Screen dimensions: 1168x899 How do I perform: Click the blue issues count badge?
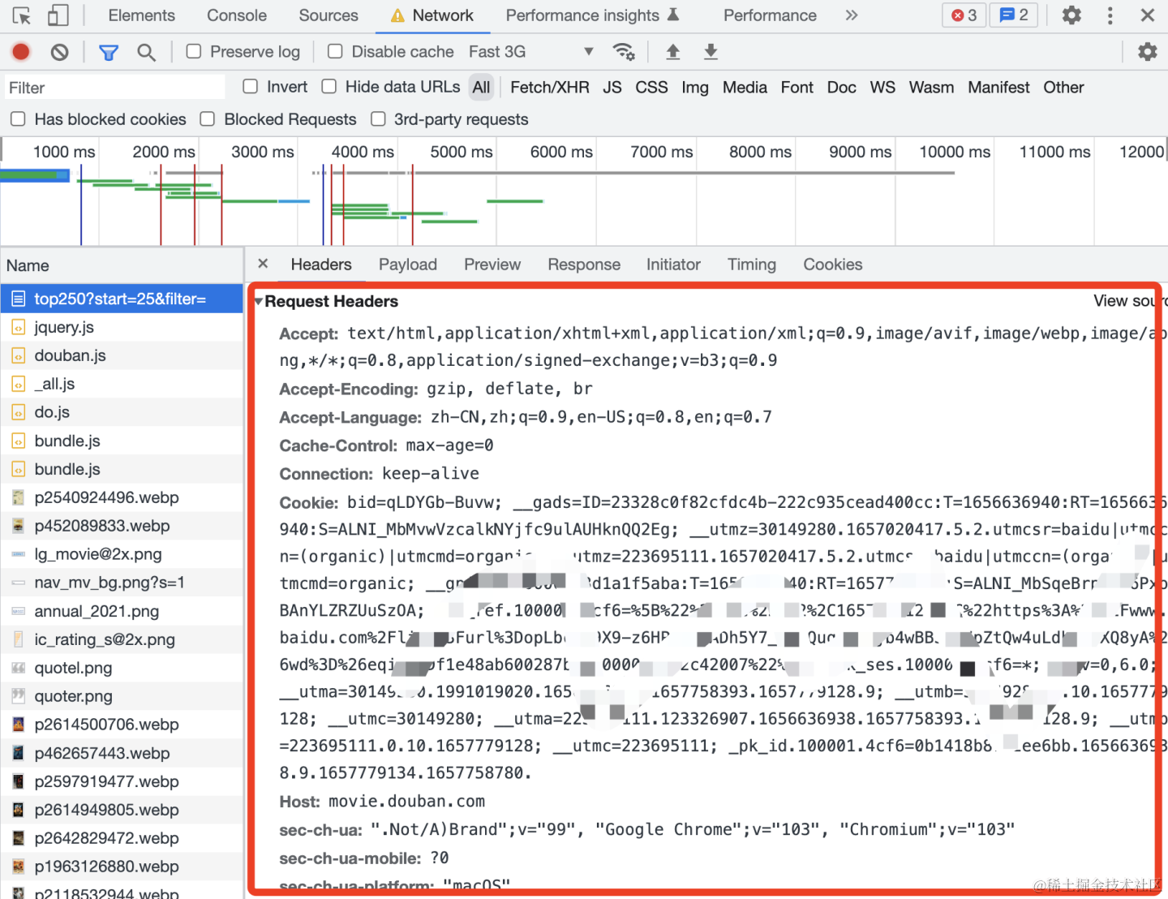tap(1014, 15)
